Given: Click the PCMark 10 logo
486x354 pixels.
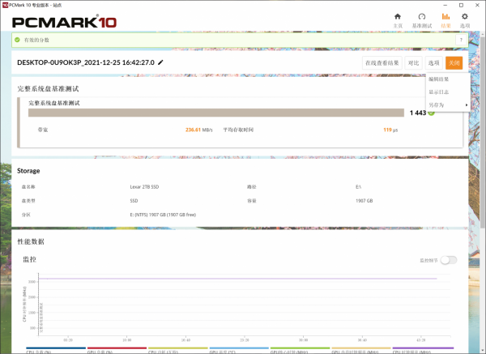Looking at the screenshot, I should [59, 21].
